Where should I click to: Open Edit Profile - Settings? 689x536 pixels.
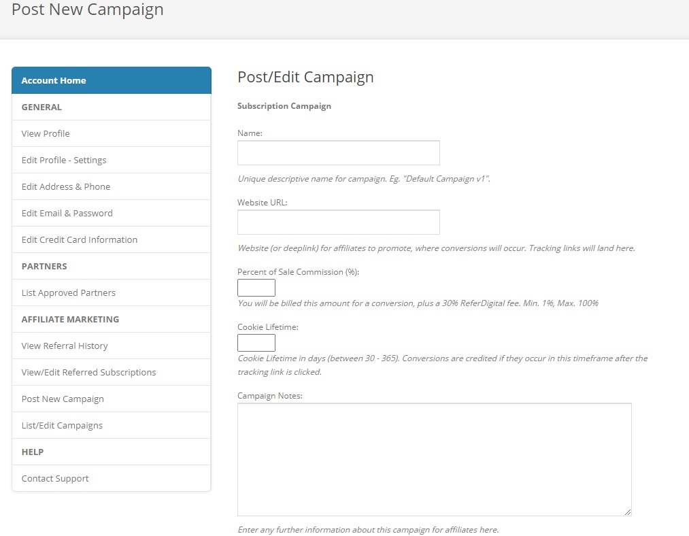(111, 160)
